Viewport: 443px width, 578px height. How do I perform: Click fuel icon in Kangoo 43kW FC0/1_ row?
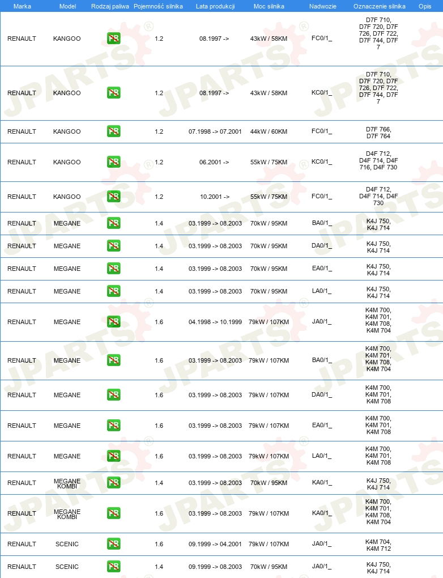tap(113, 39)
